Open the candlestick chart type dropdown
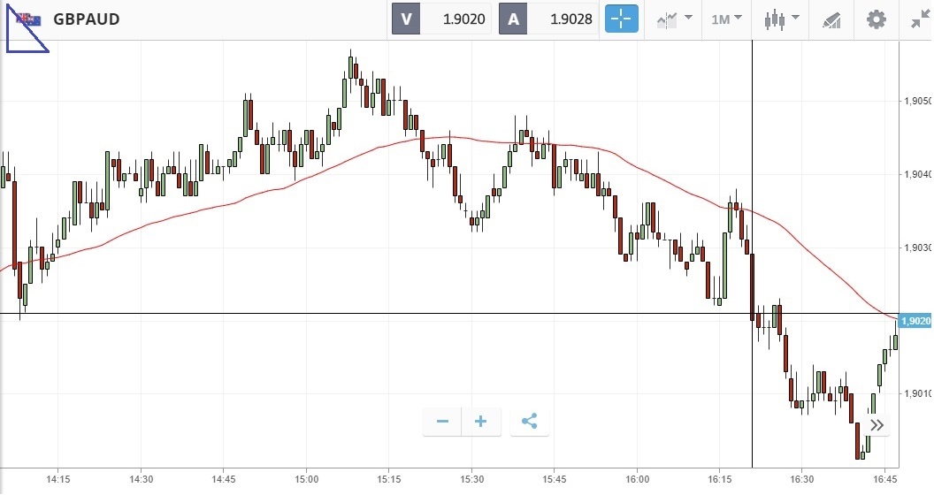934x495 pixels. [781, 19]
